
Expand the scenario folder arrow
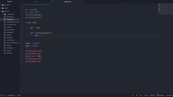1,5
